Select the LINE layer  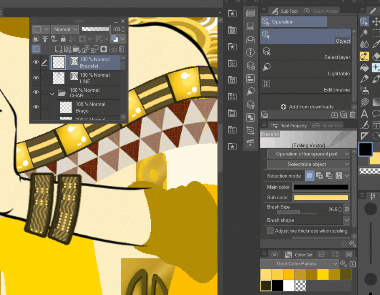[x=85, y=78]
